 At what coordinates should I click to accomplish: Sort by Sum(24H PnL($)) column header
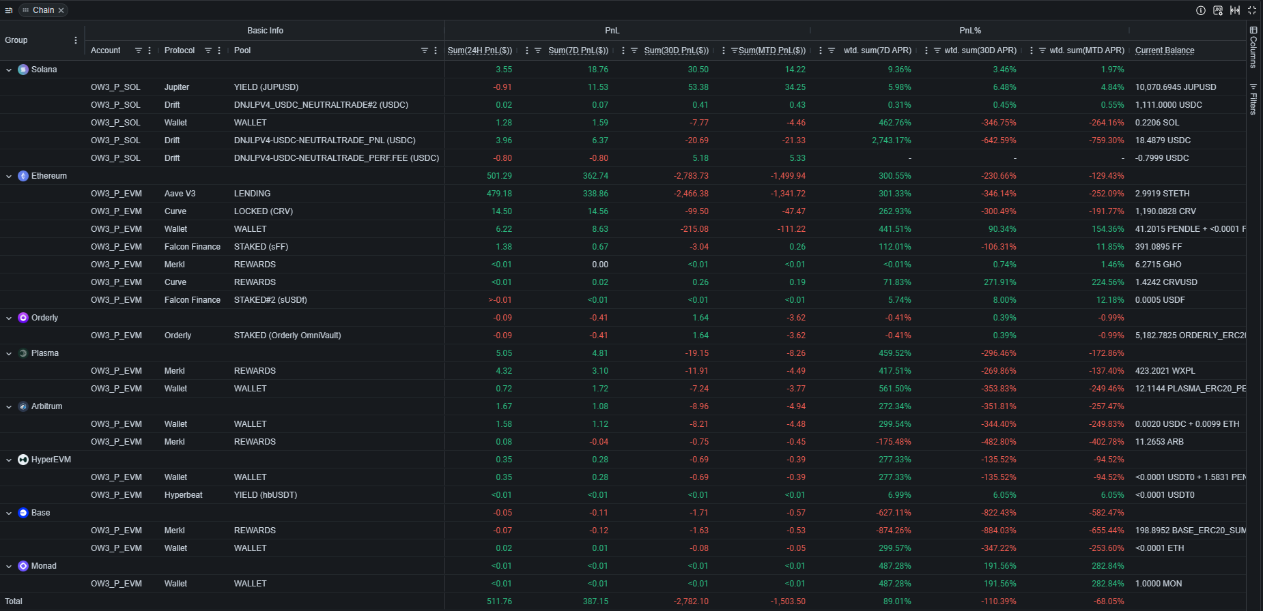[x=480, y=50]
